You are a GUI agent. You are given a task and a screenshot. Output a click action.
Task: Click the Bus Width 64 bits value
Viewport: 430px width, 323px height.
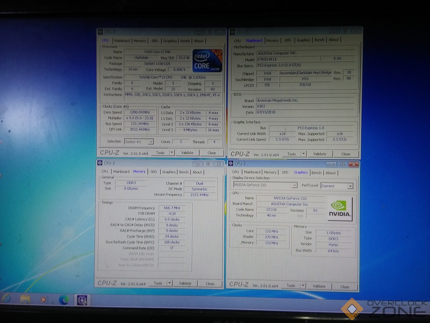tap(333, 251)
